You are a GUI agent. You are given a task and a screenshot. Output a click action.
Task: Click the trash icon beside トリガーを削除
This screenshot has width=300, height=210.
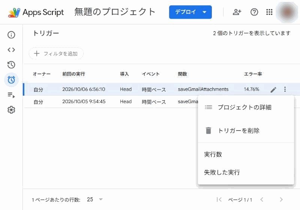[208, 130]
